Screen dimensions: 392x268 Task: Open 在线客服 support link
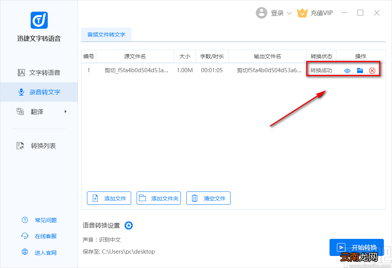tap(46, 236)
